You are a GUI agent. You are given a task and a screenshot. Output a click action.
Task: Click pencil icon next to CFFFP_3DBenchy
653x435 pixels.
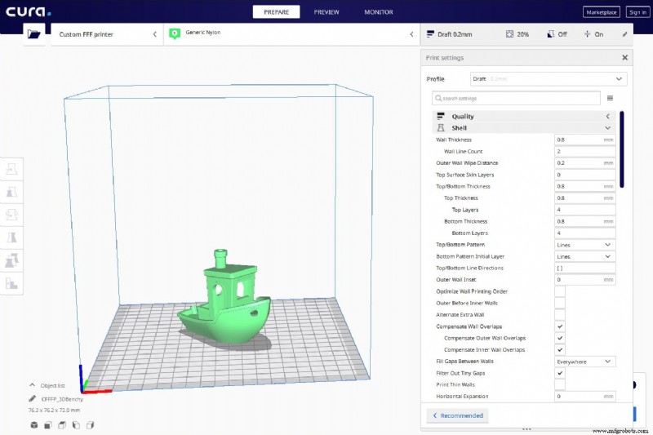32,399
